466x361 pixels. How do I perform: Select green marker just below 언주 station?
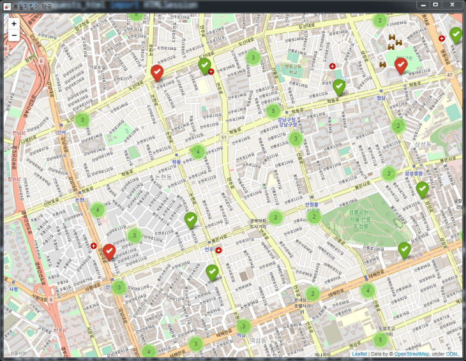click(212, 272)
